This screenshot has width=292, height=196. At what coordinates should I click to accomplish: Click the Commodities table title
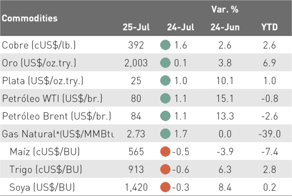[30, 18]
